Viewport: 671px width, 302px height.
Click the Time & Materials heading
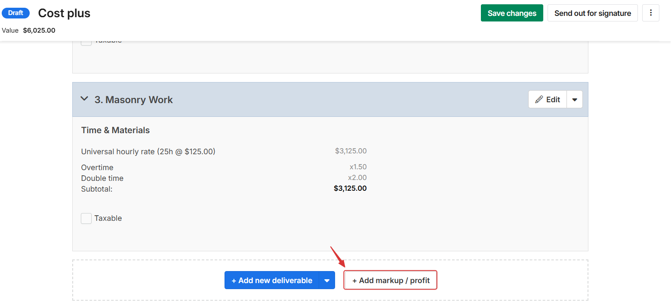tap(115, 130)
